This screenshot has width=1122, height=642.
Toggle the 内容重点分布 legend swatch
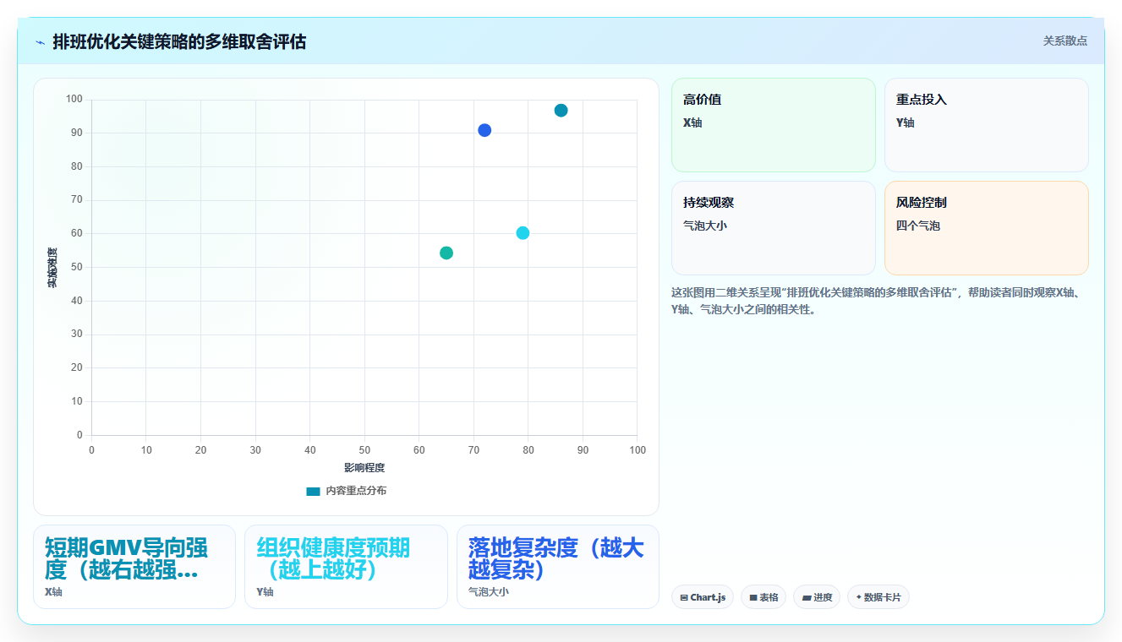click(313, 491)
